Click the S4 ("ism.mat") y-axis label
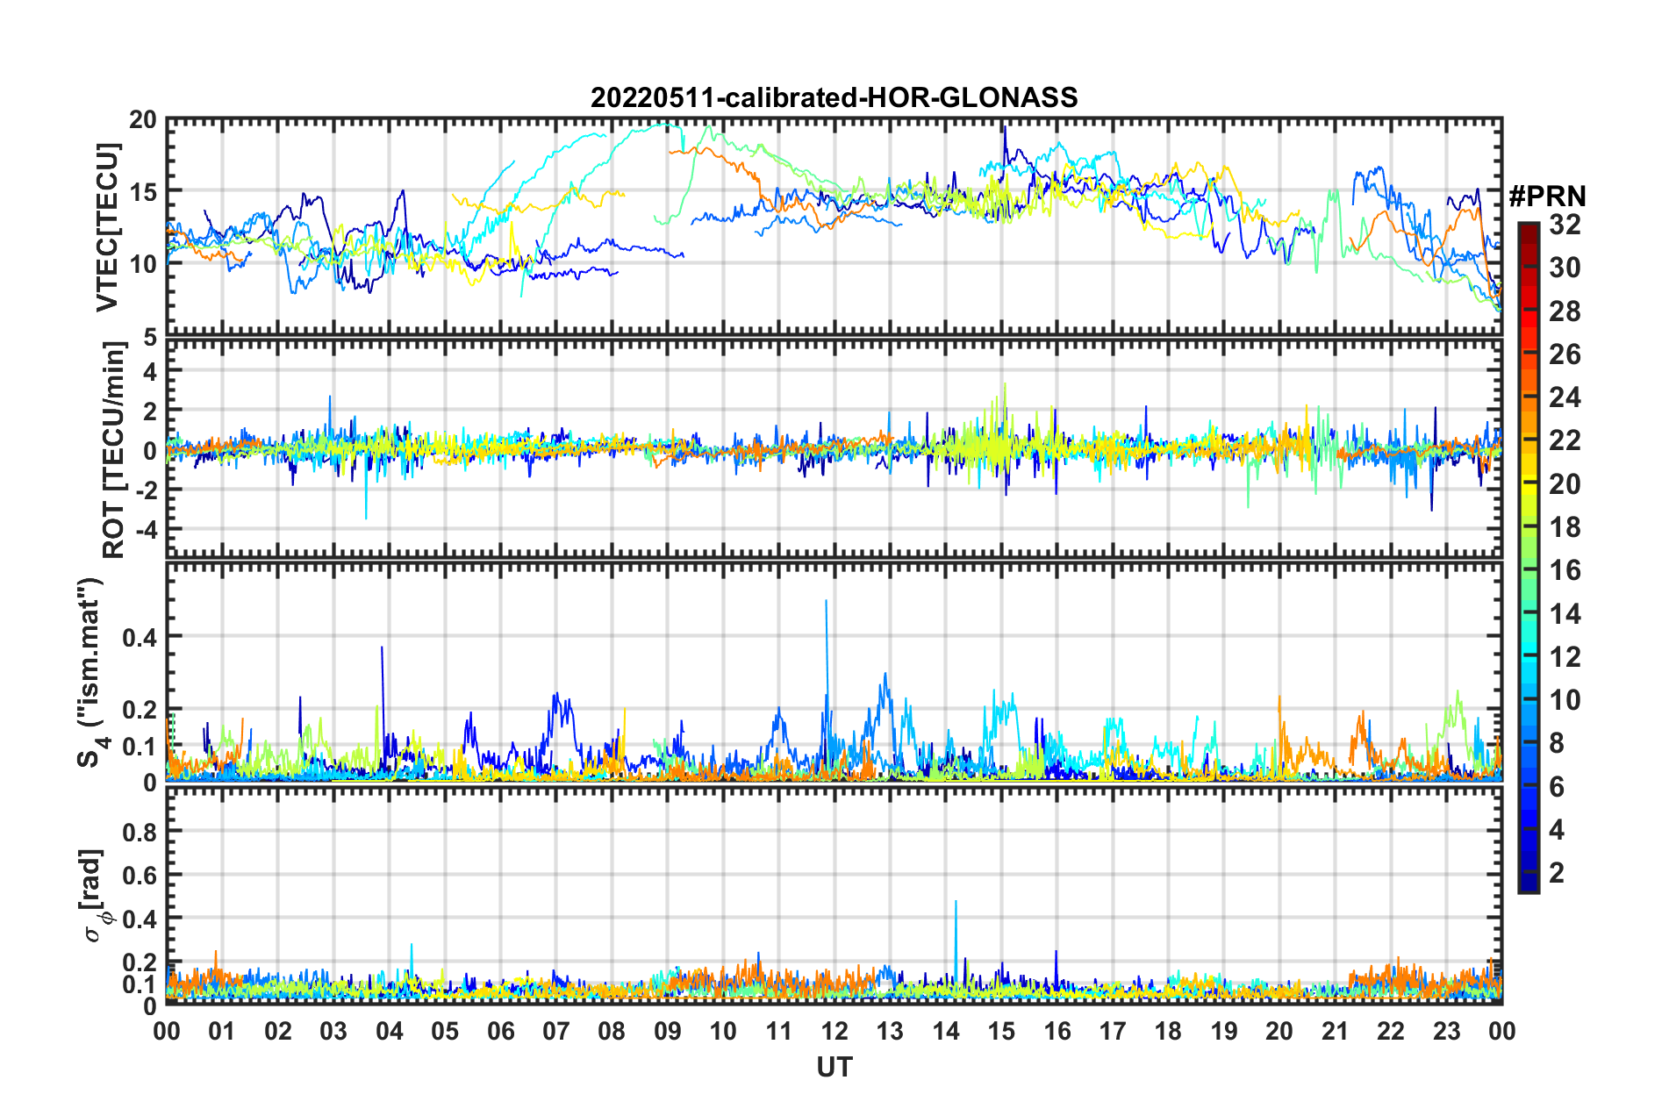Image resolution: width=1669 pixels, height=1116 pixels. pos(93,673)
